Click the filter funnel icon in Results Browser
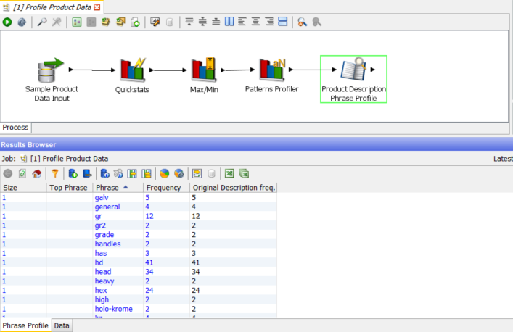Image resolution: width=513 pixels, height=332 pixels. click(x=54, y=173)
